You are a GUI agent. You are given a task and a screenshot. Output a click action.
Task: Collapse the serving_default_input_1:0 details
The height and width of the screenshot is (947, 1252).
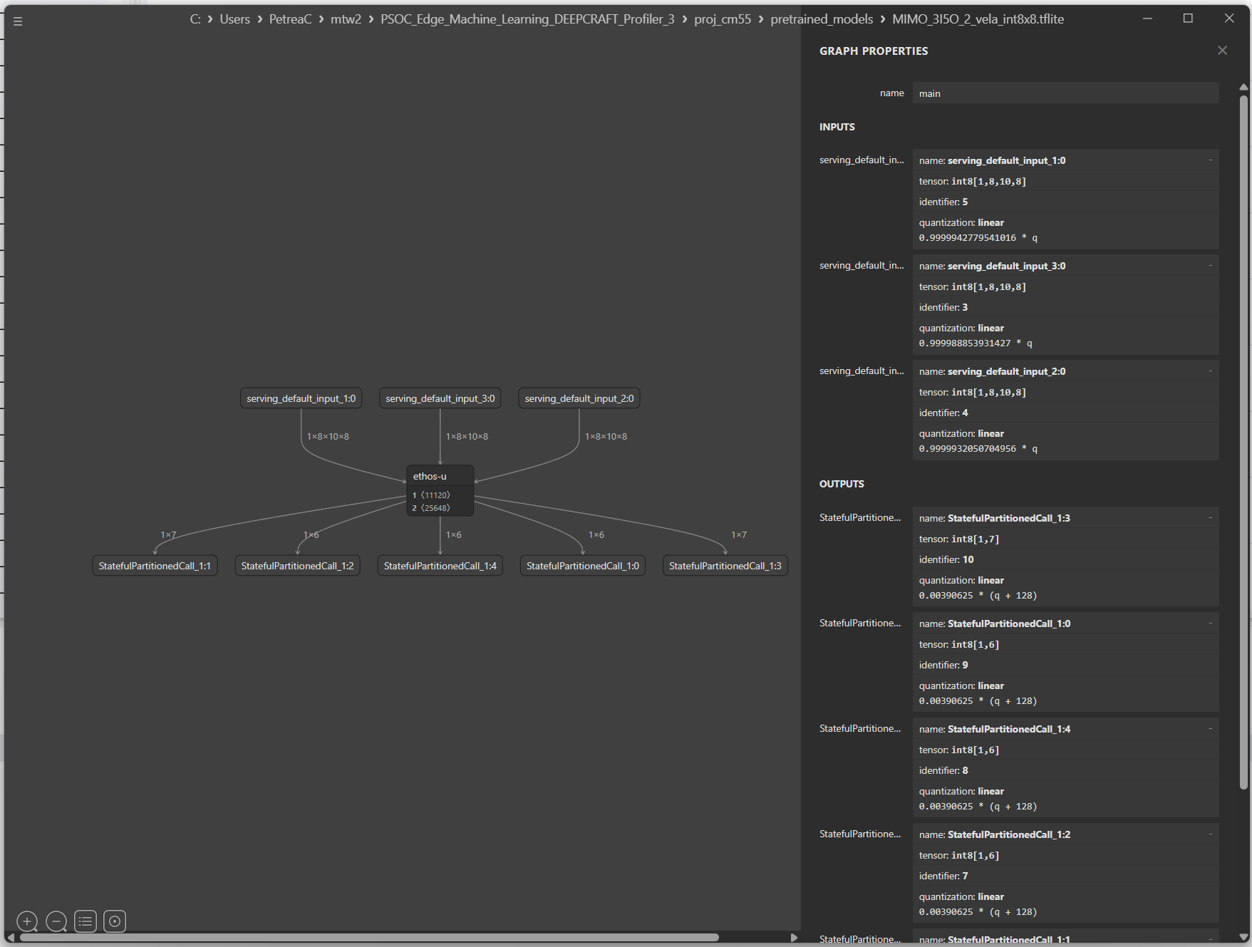click(x=1210, y=160)
